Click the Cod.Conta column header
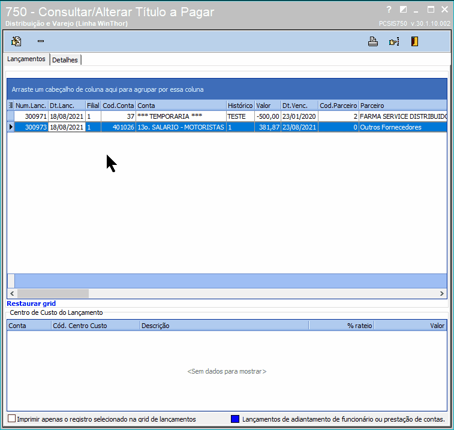454x430 pixels. [x=118, y=106]
